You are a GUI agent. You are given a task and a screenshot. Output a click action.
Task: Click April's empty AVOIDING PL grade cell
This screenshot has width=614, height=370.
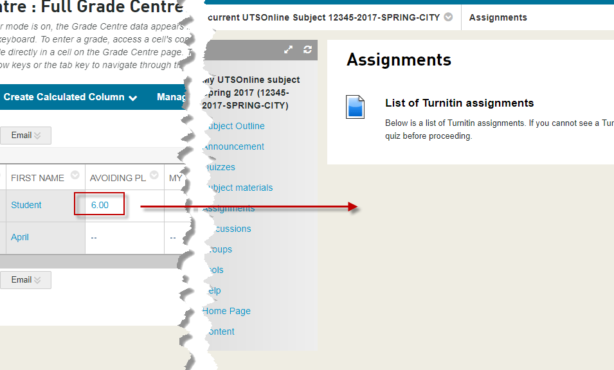point(95,238)
